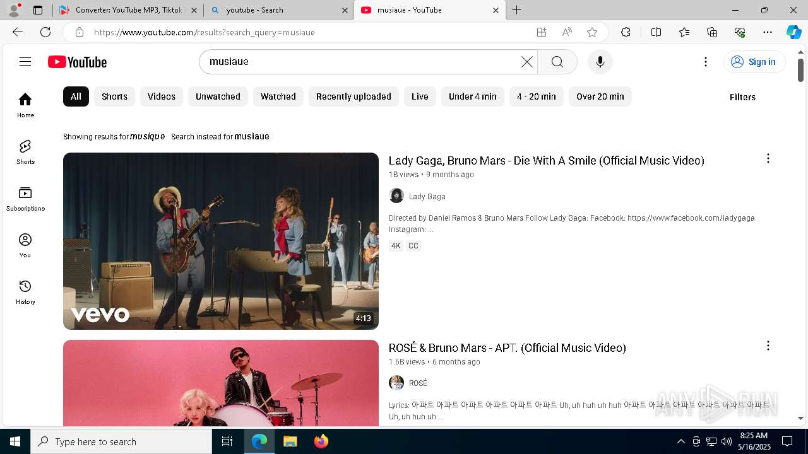Click the app available icon in the address bar

pos(542,32)
